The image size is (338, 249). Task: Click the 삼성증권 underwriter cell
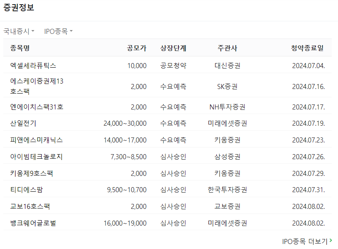[x=227, y=157]
